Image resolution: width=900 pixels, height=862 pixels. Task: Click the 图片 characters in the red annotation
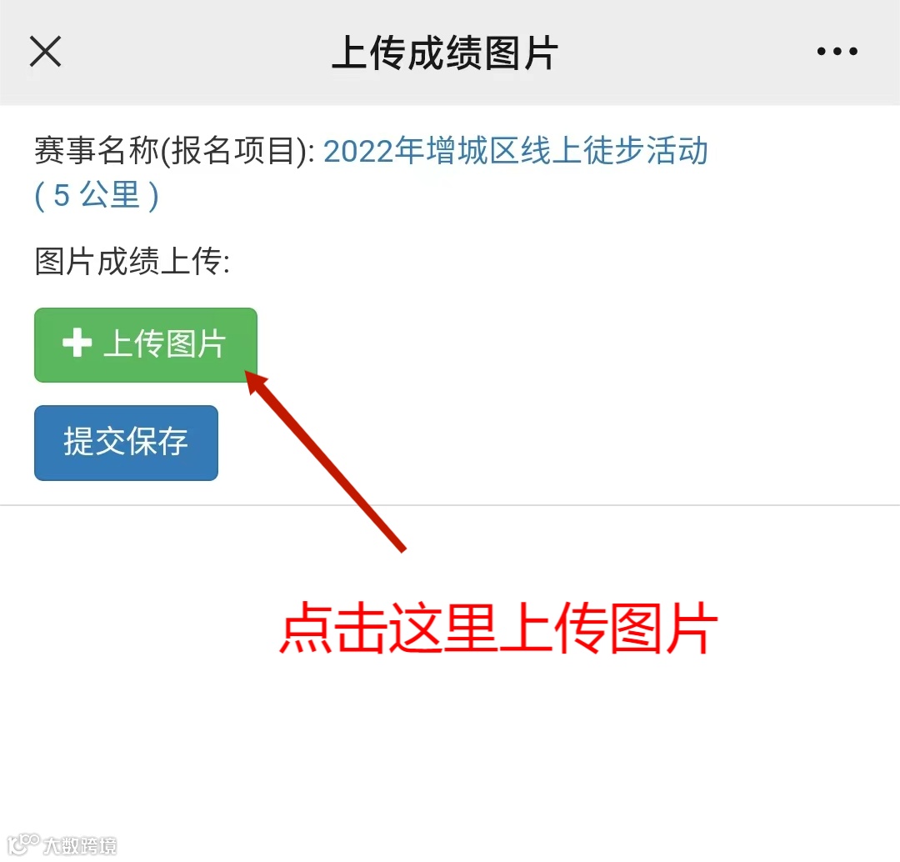click(663, 628)
